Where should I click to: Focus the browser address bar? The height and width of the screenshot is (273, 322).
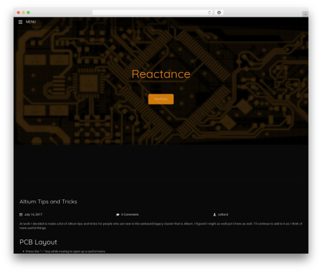(x=153, y=12)
